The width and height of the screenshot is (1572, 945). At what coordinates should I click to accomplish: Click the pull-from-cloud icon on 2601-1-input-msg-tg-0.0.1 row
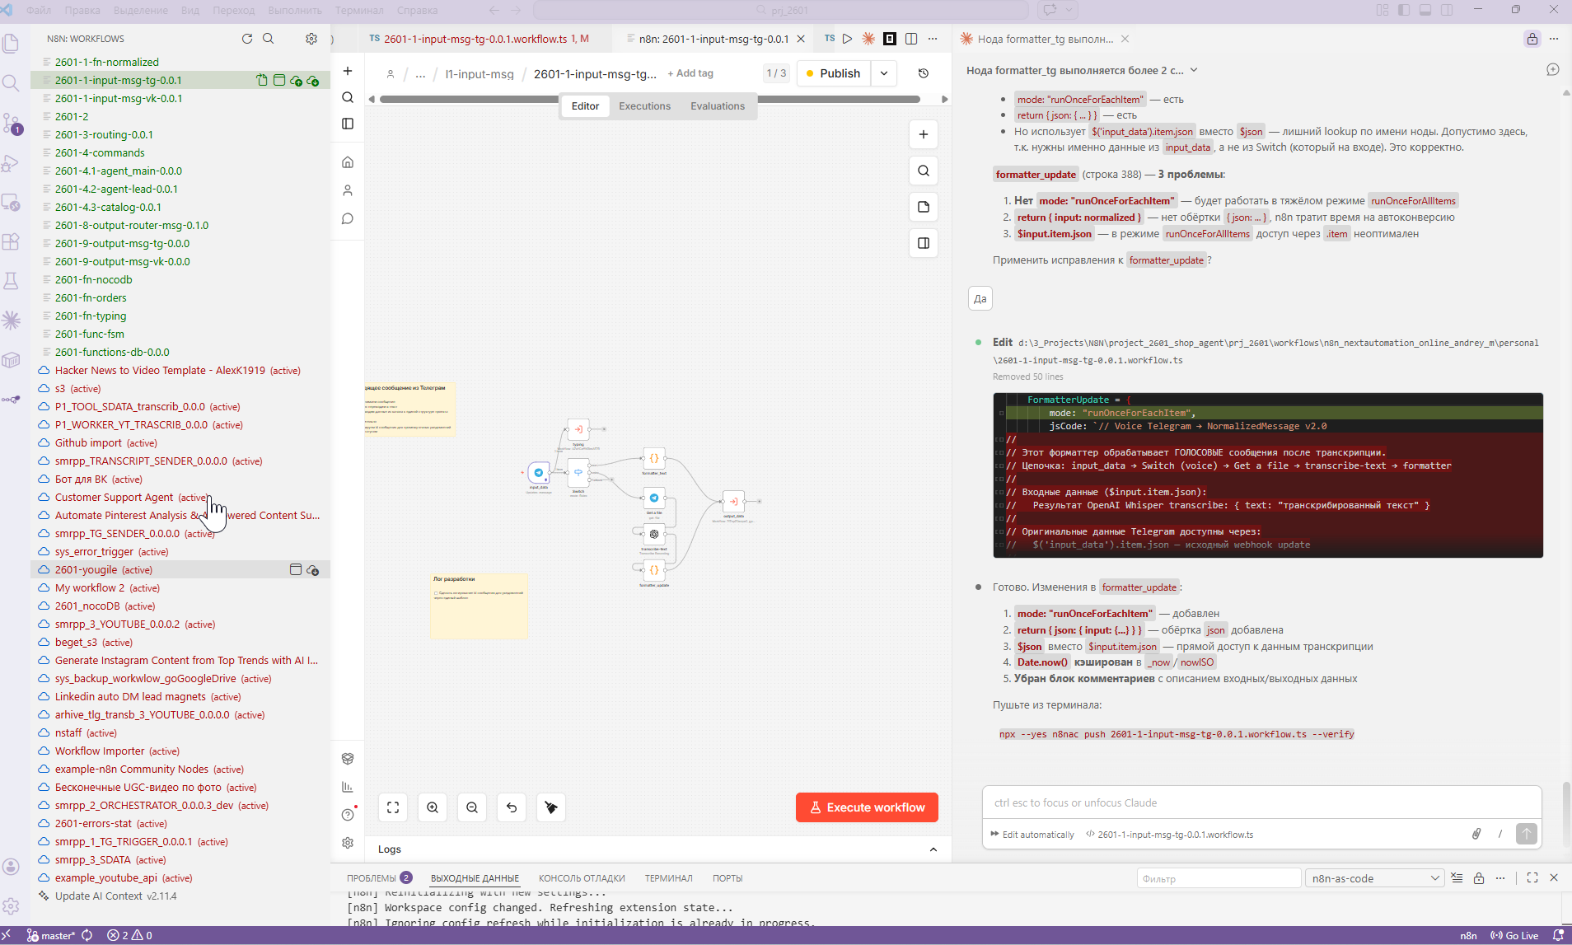pyautogui.click(x=313, y=81)
